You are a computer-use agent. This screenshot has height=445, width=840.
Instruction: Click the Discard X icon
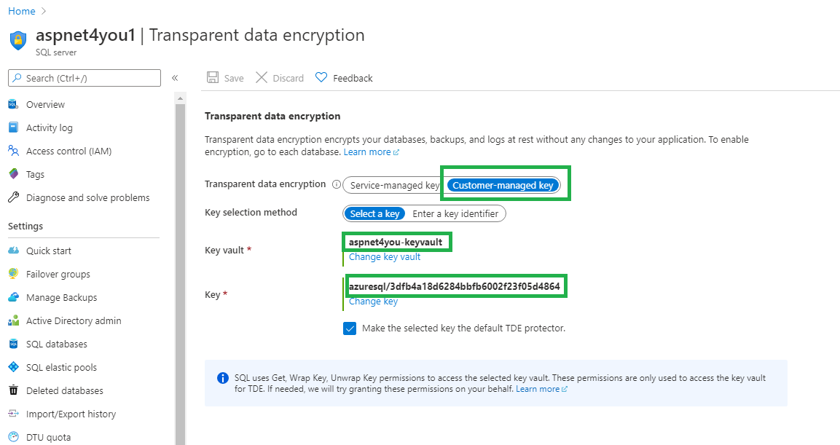click(262, 78)
